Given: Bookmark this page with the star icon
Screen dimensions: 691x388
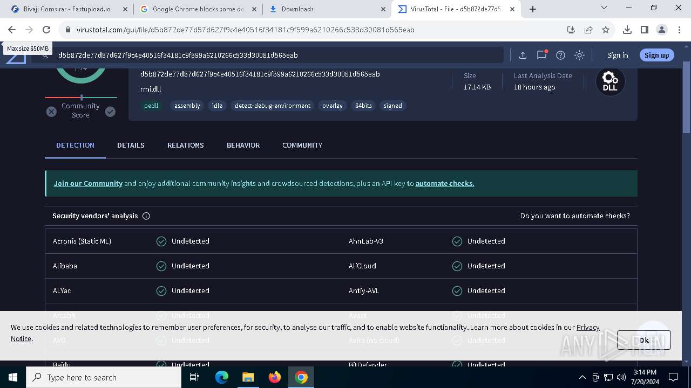Looking at the screenshot, I should pyautogui.click(x=606, y=30).
